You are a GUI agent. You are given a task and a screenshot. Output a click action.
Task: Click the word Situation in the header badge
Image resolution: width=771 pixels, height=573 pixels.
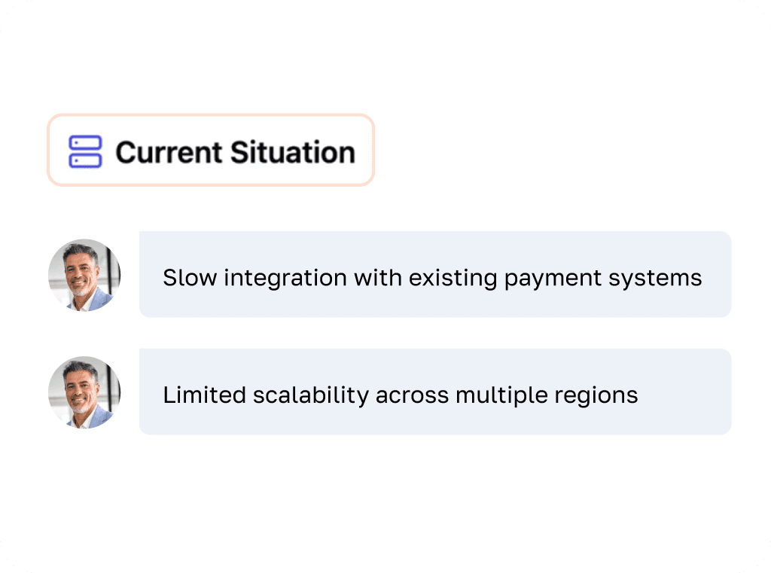[x=293, y=152]
